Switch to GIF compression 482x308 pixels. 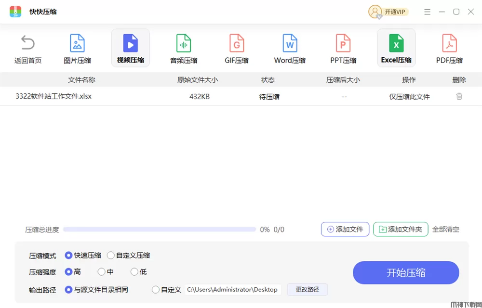coord(237,43)
